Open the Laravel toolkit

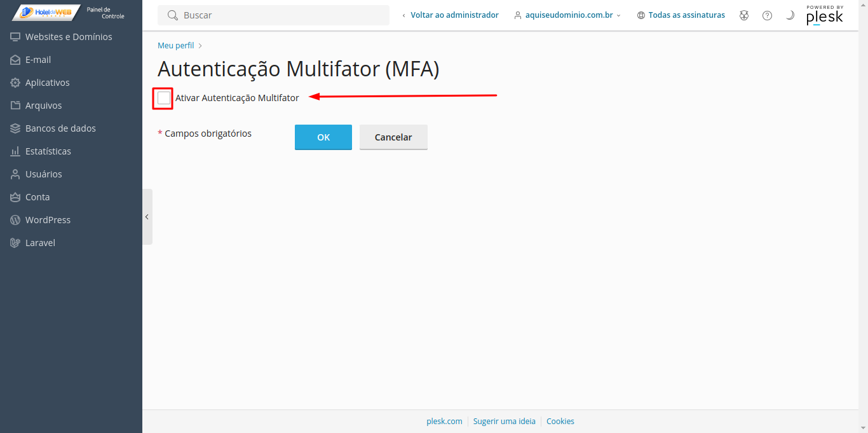tap(40, 243)
